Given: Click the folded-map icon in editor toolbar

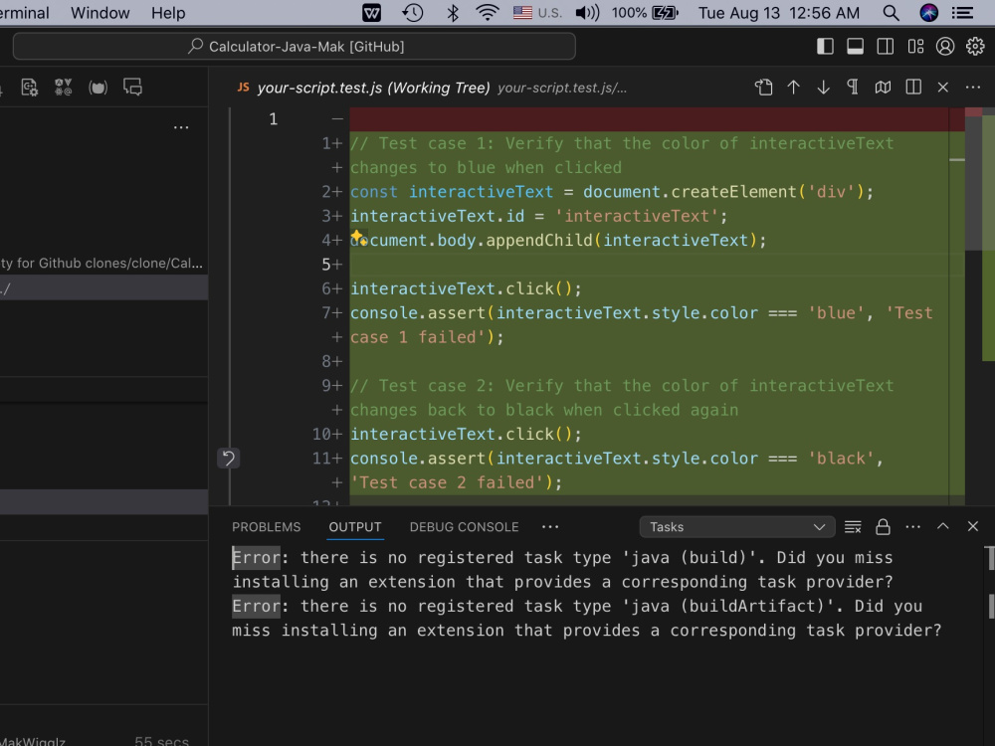Looking at the screenshot, I should click(883, 87).
